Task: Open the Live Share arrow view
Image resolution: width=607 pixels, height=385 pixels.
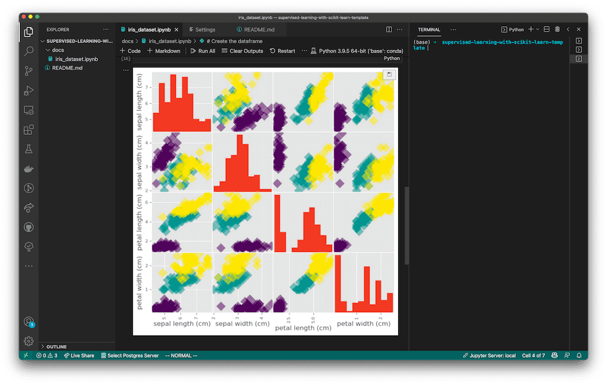Action: pos(29,208)
